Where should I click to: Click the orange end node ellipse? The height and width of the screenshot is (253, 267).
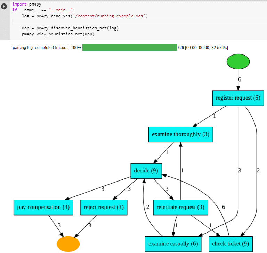68,244
